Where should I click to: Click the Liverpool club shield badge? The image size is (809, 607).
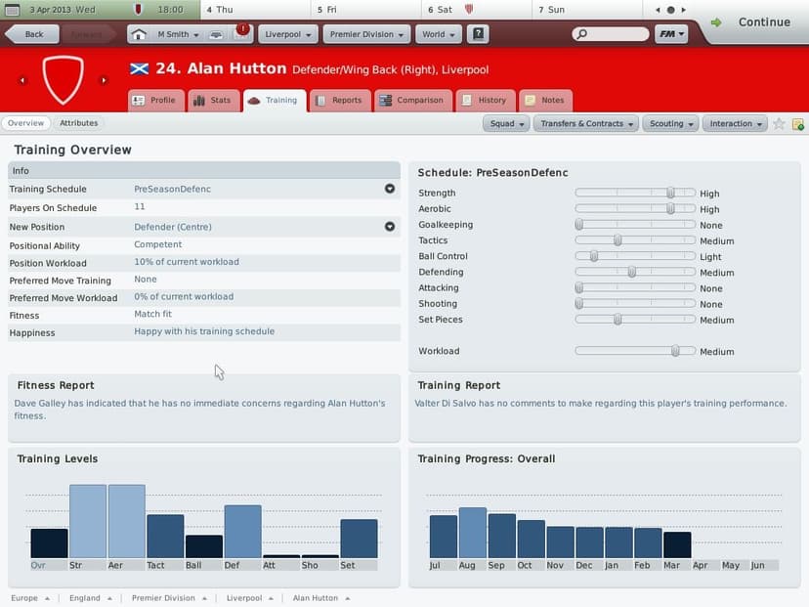(x=63, y=79)
